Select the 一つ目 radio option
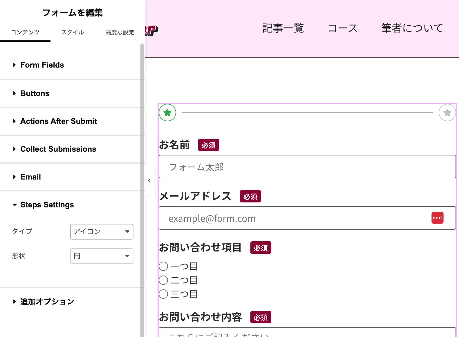This screenshot has height=337, width=459. click(164, 266)
